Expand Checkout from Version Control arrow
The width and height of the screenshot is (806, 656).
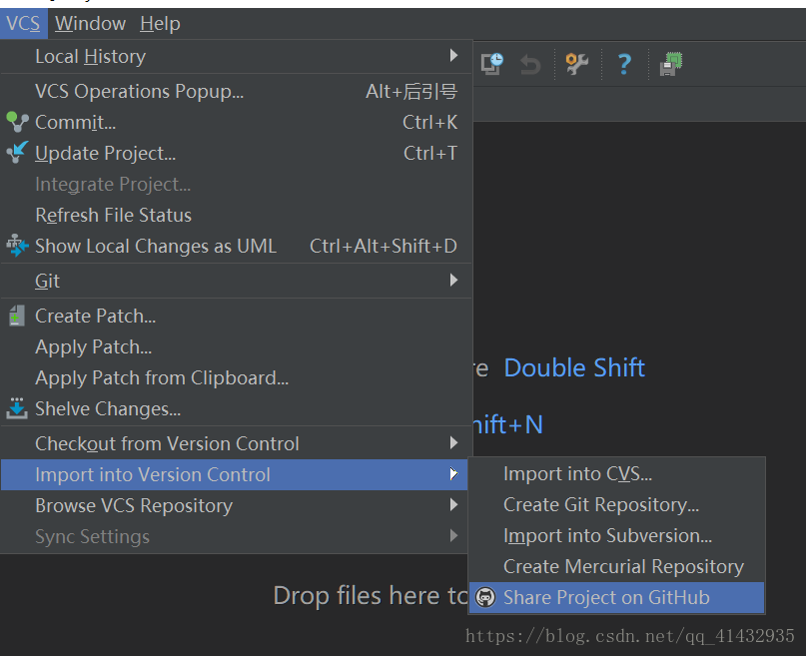[453, 442]
